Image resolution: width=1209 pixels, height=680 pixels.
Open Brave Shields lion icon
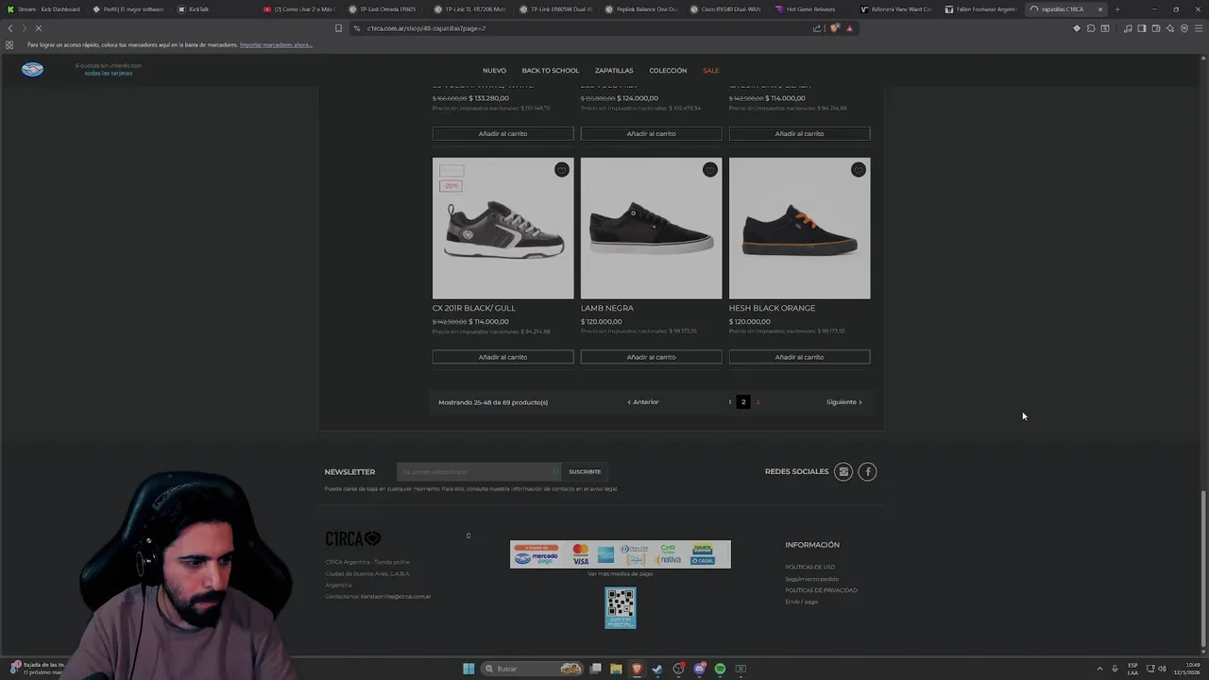835,28
